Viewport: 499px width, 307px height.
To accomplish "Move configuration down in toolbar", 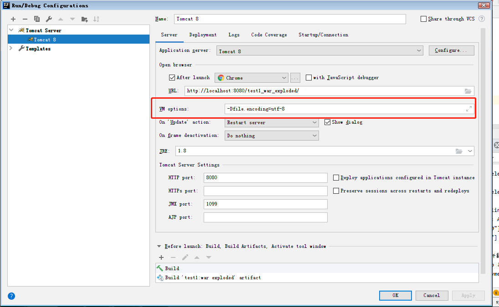I will pos(72,20).
